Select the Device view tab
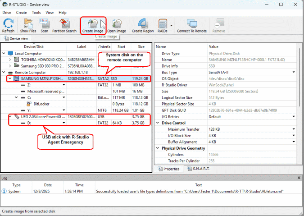This screenshot has height=216, width=304. pyautogui.click(x=16, y=38)
